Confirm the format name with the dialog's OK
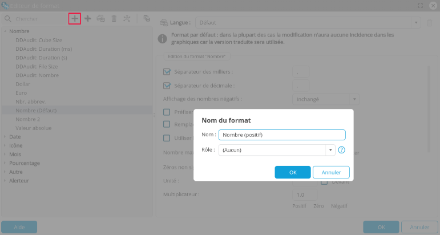The height and width of the screenshot is (235, 440). coord(292,172)
